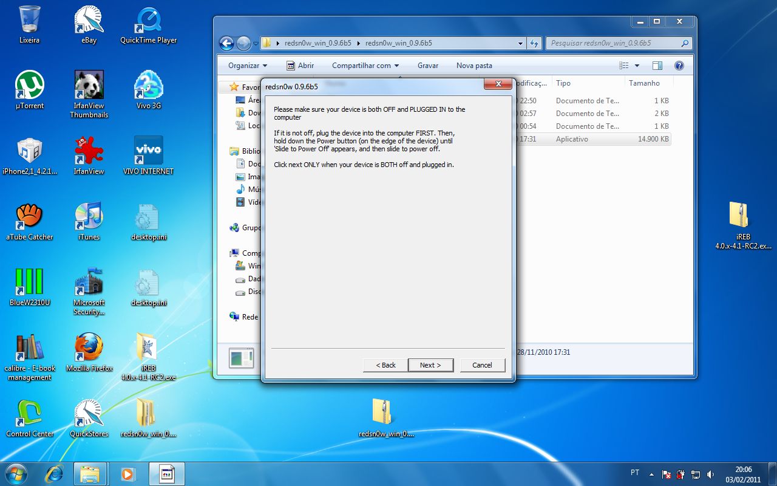Open the address bar history dropdown

[521, 43]
